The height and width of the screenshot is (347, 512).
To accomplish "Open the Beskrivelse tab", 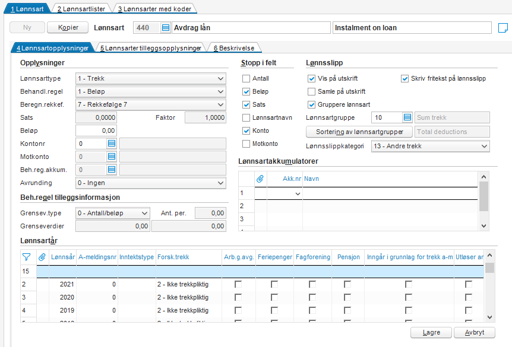I will click(x=234, y=48).
